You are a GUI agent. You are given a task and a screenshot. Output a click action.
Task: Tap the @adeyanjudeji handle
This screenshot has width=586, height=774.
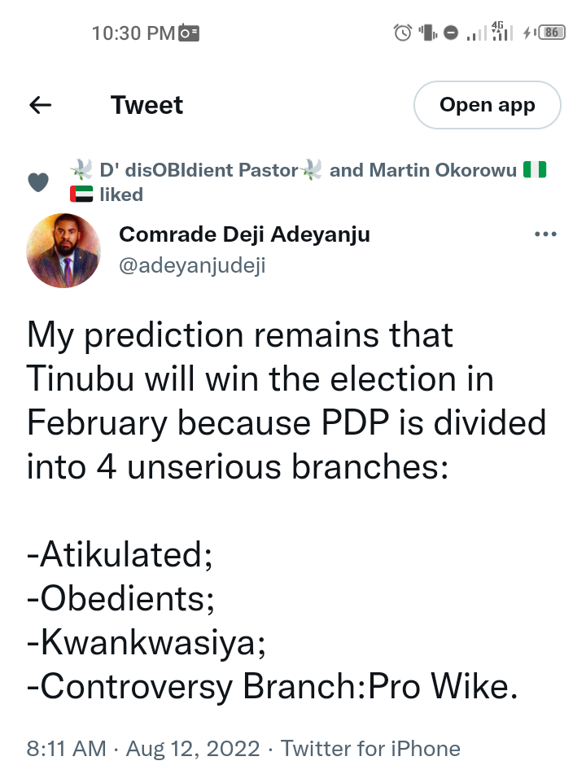point(193,265)
